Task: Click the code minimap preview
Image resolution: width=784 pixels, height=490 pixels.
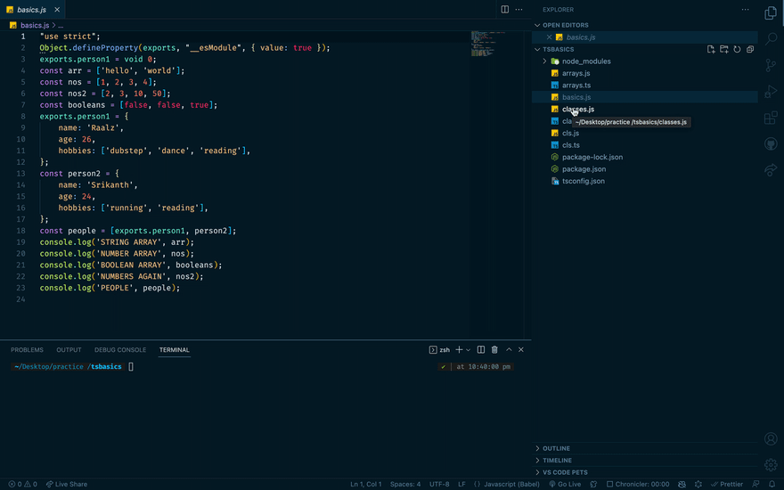Action: click(x=487, y=44)
